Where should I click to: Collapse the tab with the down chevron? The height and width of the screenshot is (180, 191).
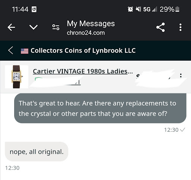click(33, 27)
